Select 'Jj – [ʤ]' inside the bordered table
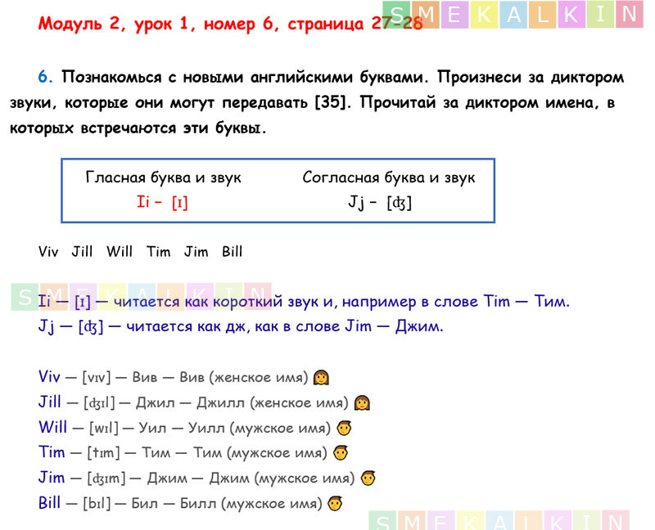The image size is (655, 530). (x=380, y=202)
